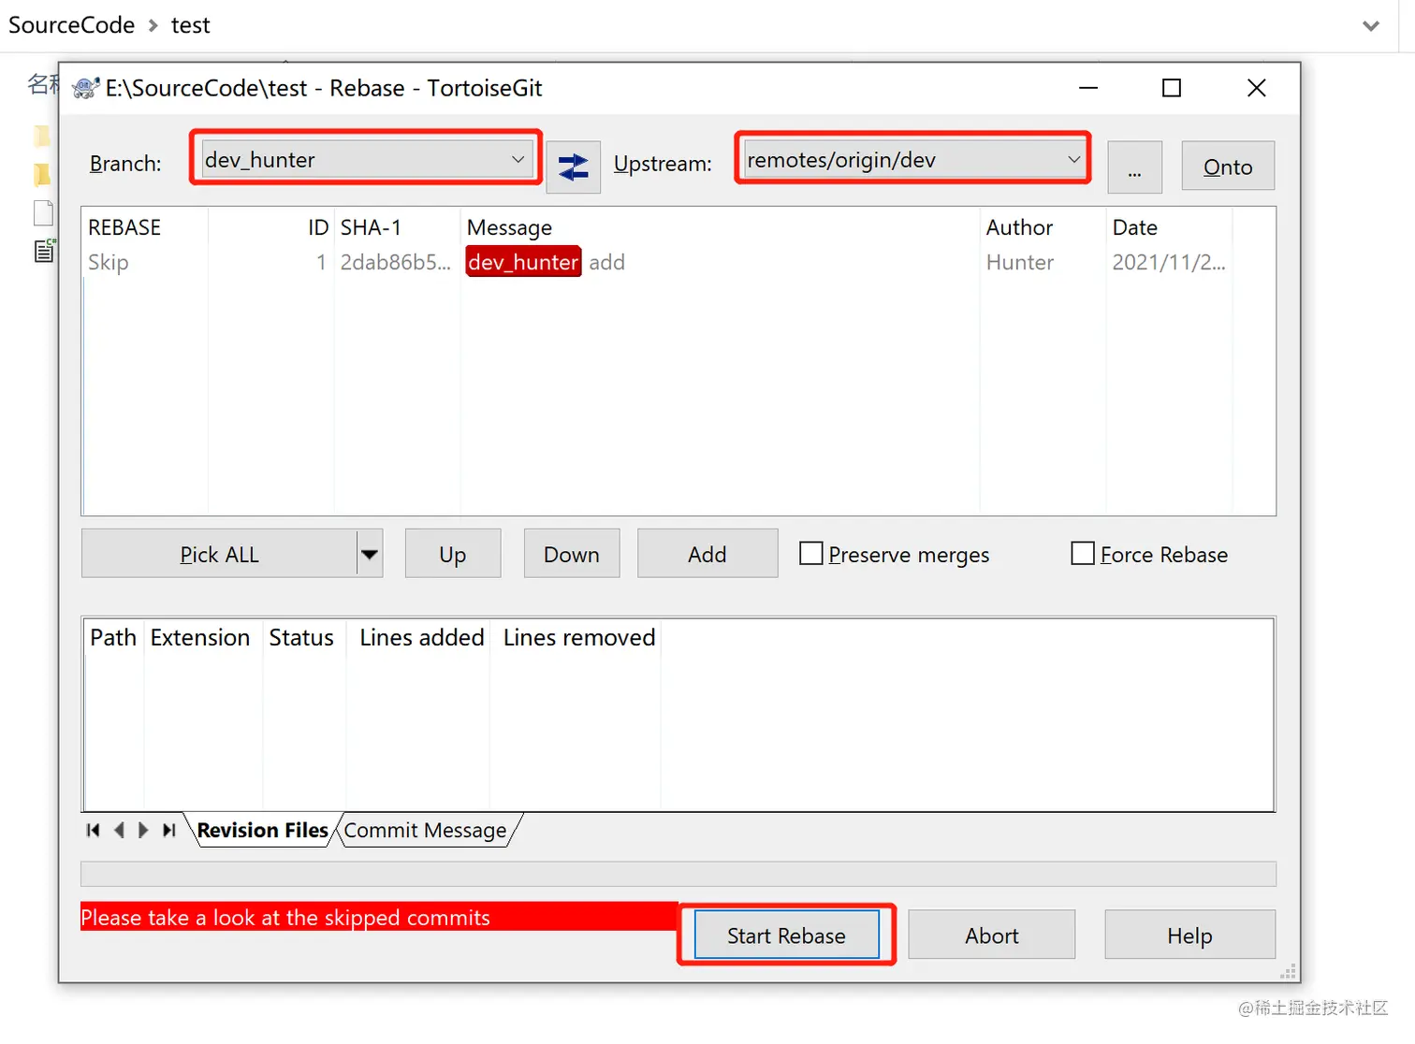Click the date 2021/11/2... cell
The width and height of the screenshot is (1415, 1044).
[x=1169, y=262]
